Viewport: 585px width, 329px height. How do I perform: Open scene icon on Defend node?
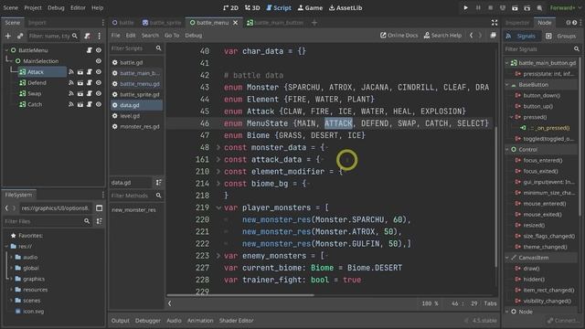coord(80,82)
